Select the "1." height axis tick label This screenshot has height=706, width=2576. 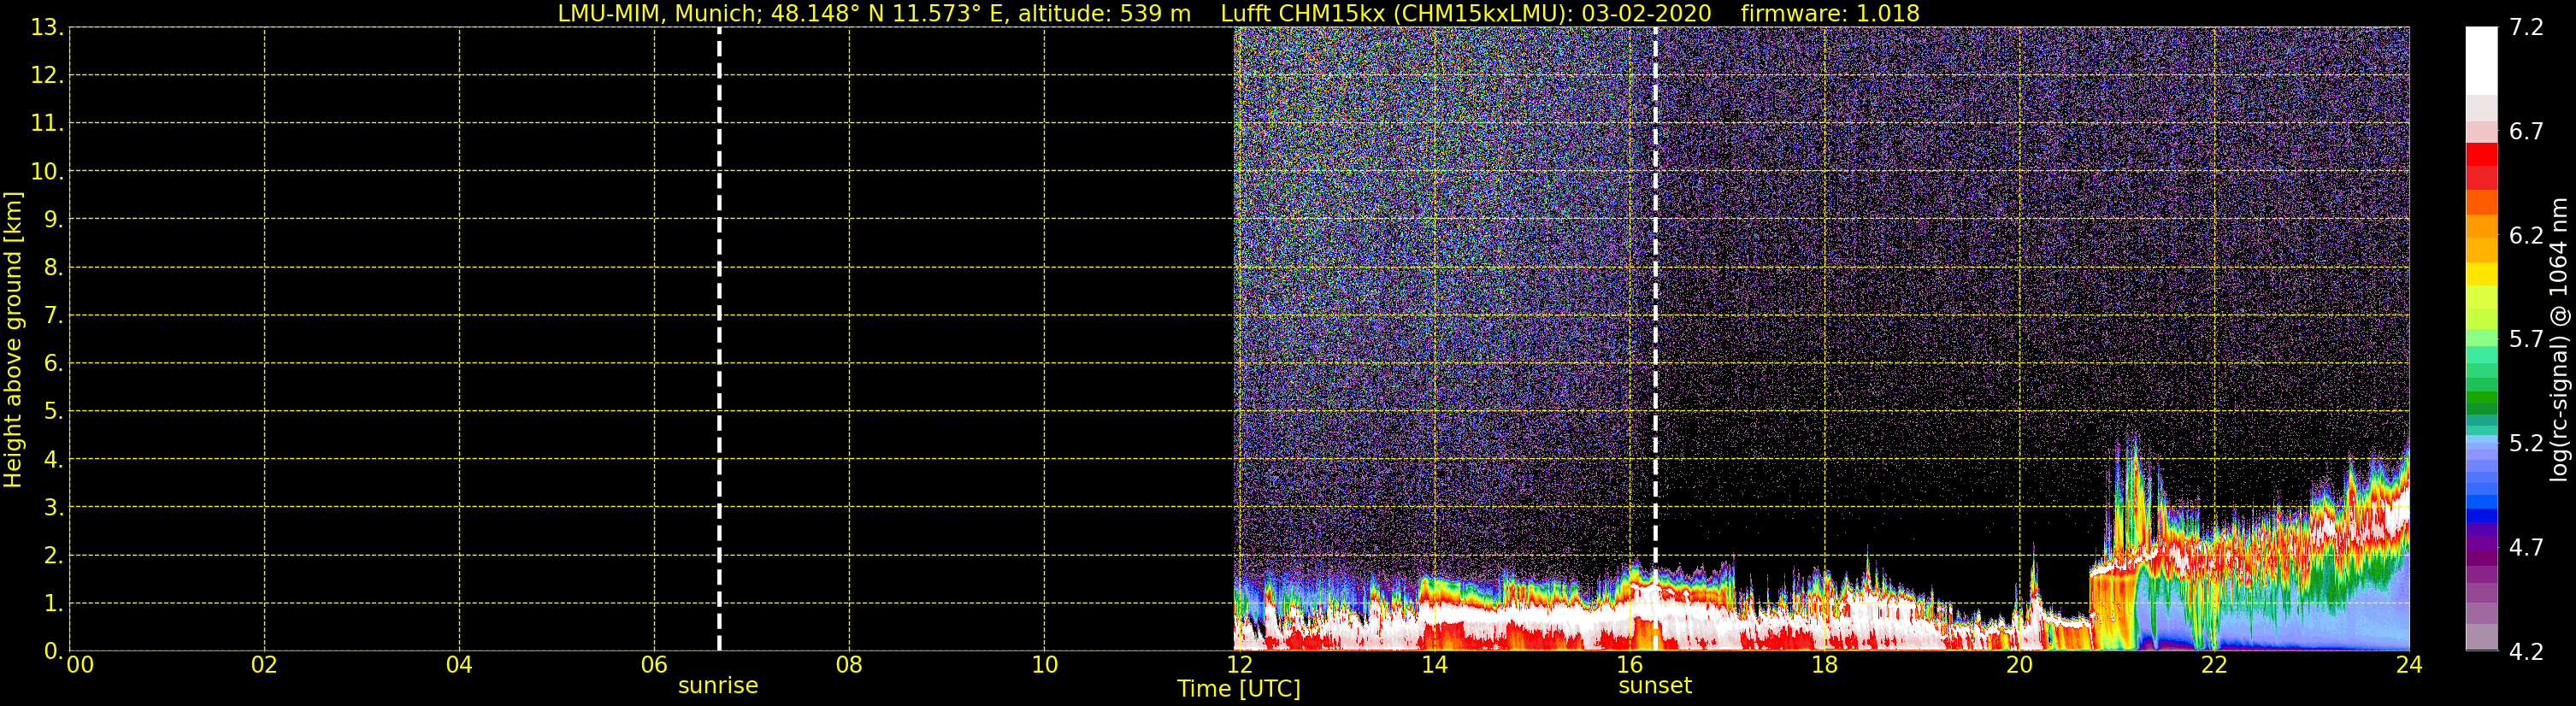click(x=53, y=604)
